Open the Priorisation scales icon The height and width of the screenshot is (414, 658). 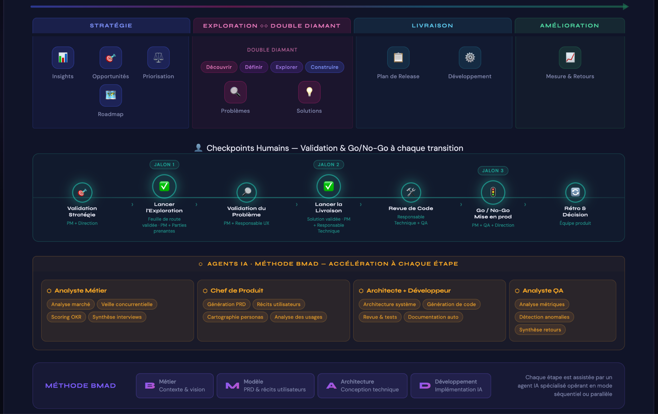(x=158, y=58)
